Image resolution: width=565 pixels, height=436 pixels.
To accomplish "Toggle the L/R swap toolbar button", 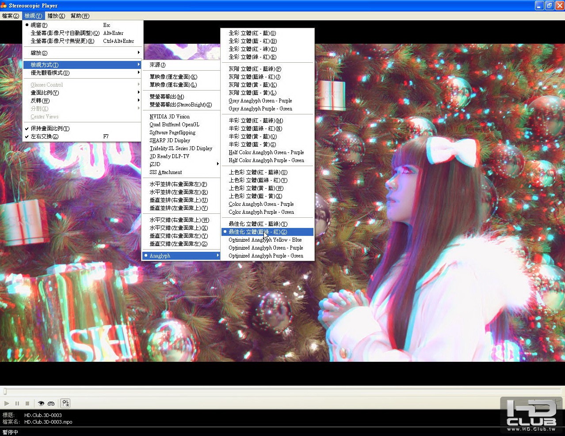I will pyautogui.click(x=65, y=403).
